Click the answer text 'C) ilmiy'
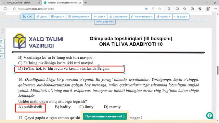This screenshot has height=123, width=219. click(x=86, y=107)
